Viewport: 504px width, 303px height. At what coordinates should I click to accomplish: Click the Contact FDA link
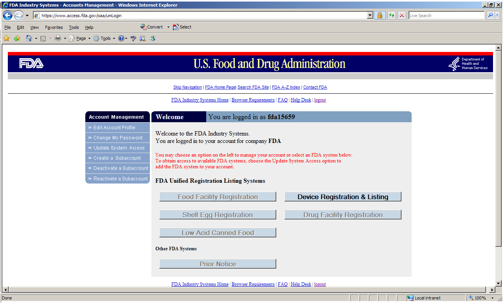315,87
